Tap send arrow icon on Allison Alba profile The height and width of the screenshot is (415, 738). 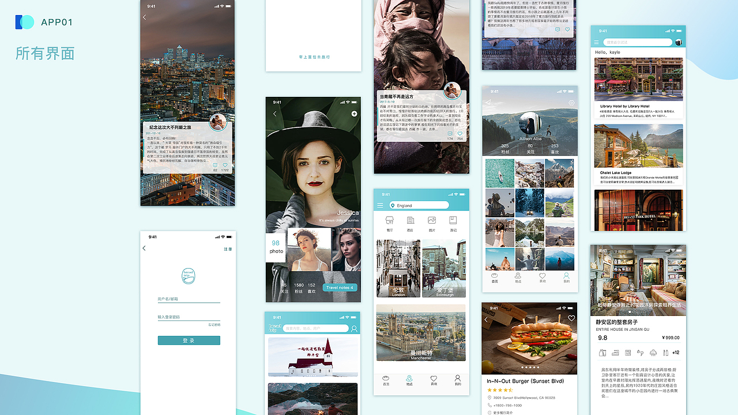(x=488, y=103)
